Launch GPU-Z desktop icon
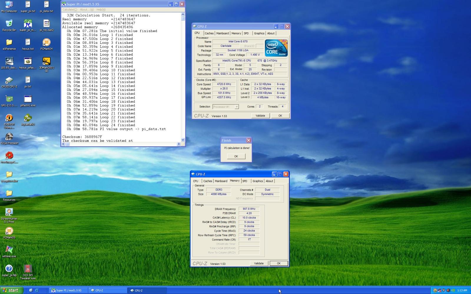Screen dimensions: 471x294 tap(9, 101)
